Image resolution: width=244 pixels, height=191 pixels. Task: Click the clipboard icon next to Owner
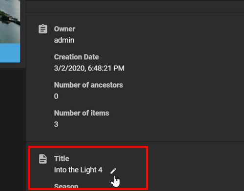43,29
